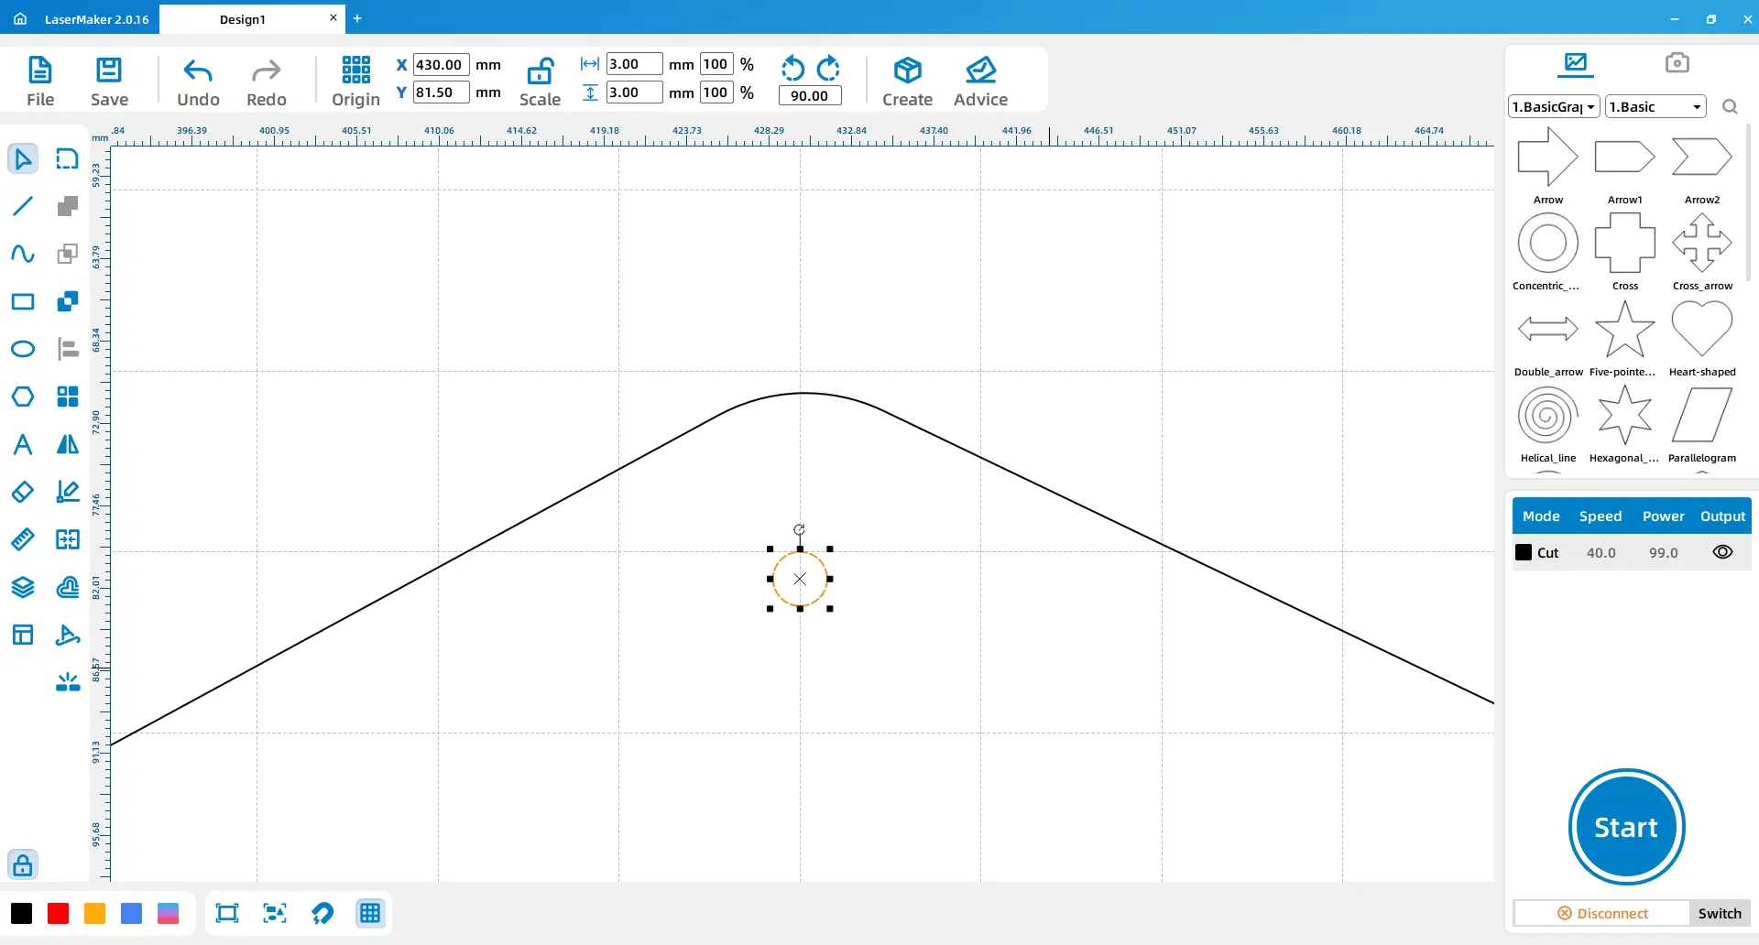Edit the X position field

pyautogui.click(x=441, y=65)
